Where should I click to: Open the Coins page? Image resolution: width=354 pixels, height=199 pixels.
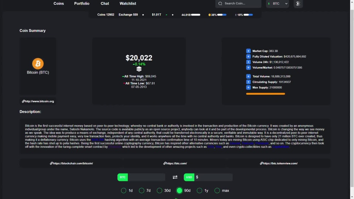point(58,4)
